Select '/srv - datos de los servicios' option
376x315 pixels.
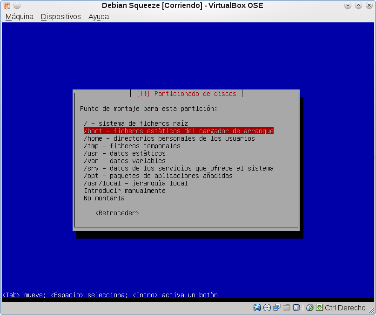(x=179, y=168)
